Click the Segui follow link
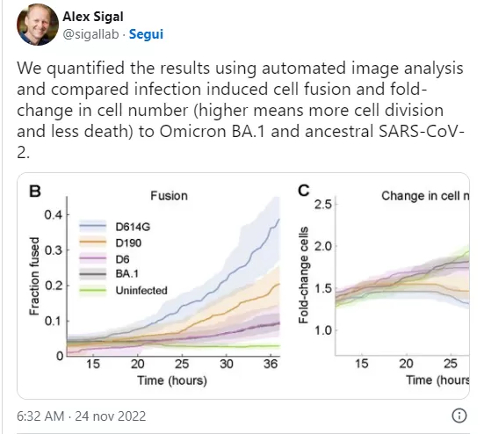The width and height of the screenshot is (484, 434). pyautogui.click(x=146, y=34)
